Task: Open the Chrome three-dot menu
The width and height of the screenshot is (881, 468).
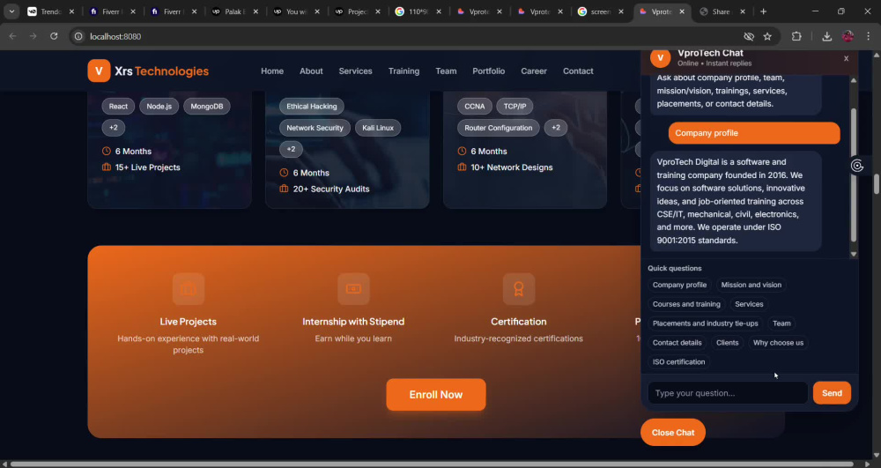Action: 869,36
